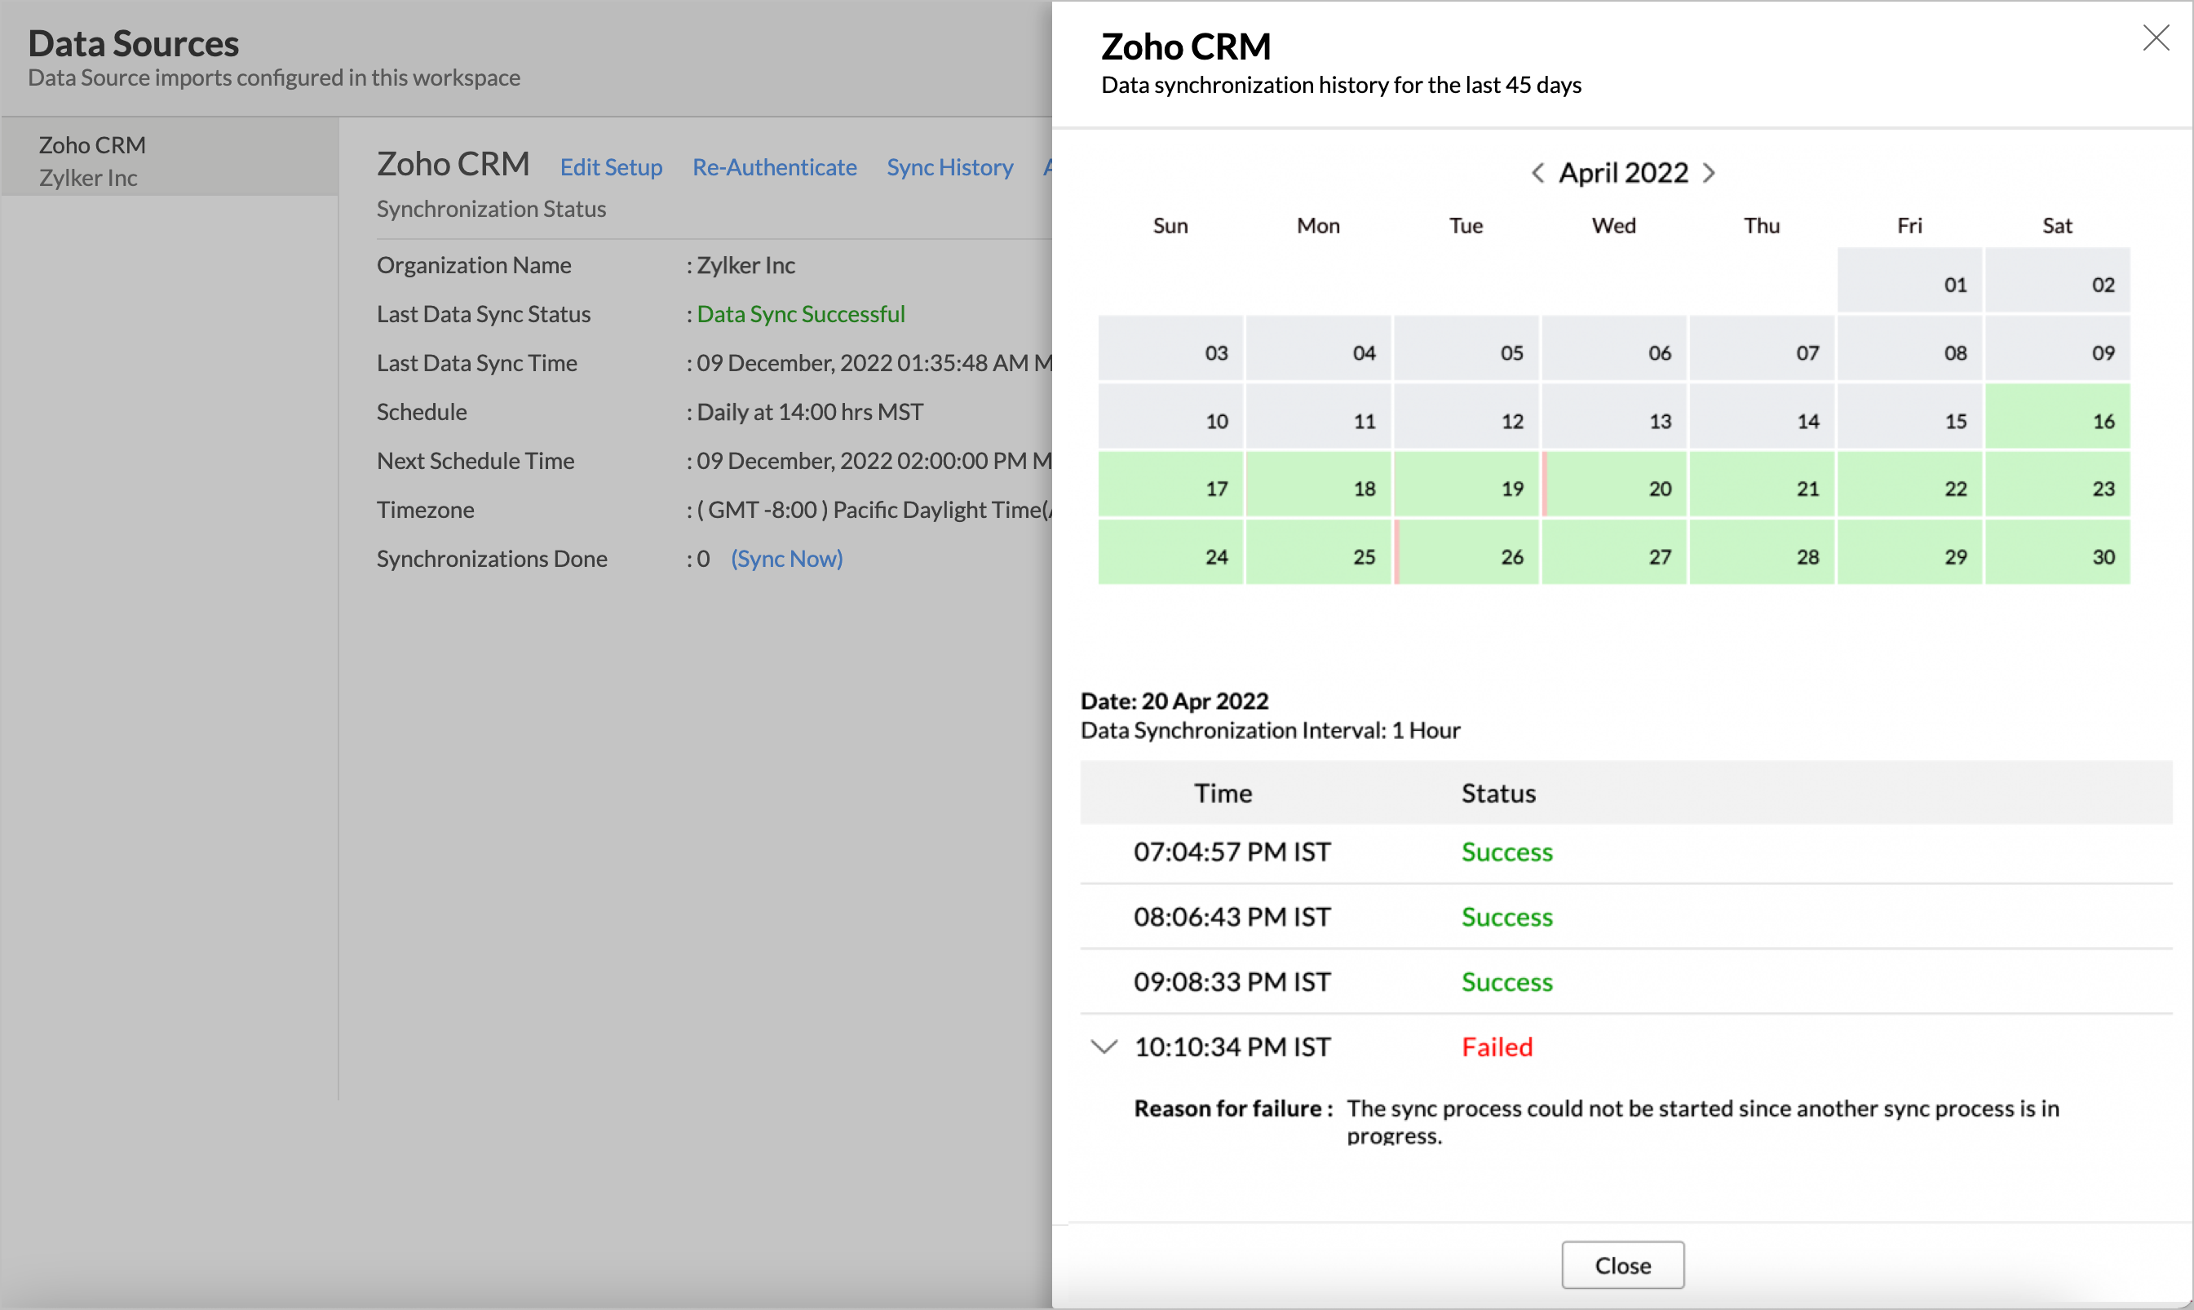Viewport: 2194px width, 1310px height.
Task: Click the 10:10:34 PM IST time text
Action: pos(1232,1047)
